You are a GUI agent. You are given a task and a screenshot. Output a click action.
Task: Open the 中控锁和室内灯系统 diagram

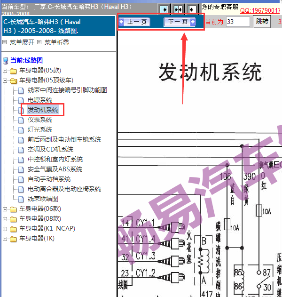55,159
